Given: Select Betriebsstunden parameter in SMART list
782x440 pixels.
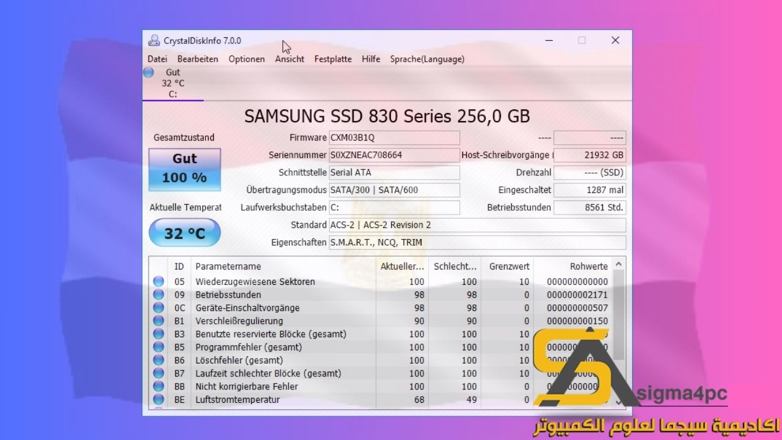Looking at the screenshot, I should (x=228, y=295).
